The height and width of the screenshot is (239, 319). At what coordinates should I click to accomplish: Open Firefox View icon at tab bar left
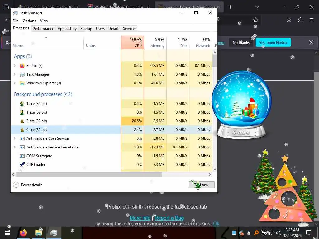(x=6, y=7)
